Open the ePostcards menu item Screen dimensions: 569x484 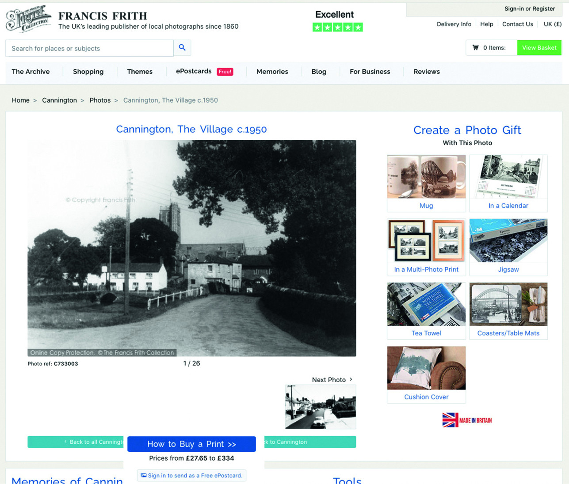click(x=194, y=71)
